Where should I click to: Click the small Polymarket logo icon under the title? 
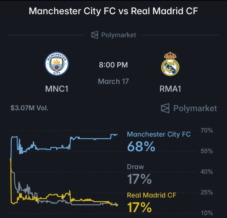click(94, 35)
